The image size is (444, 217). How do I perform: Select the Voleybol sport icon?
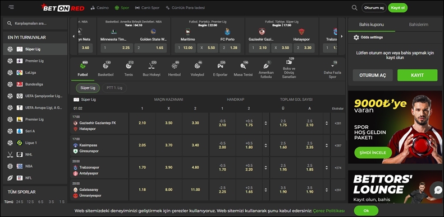pyautogui.click(x=197, y=66)
